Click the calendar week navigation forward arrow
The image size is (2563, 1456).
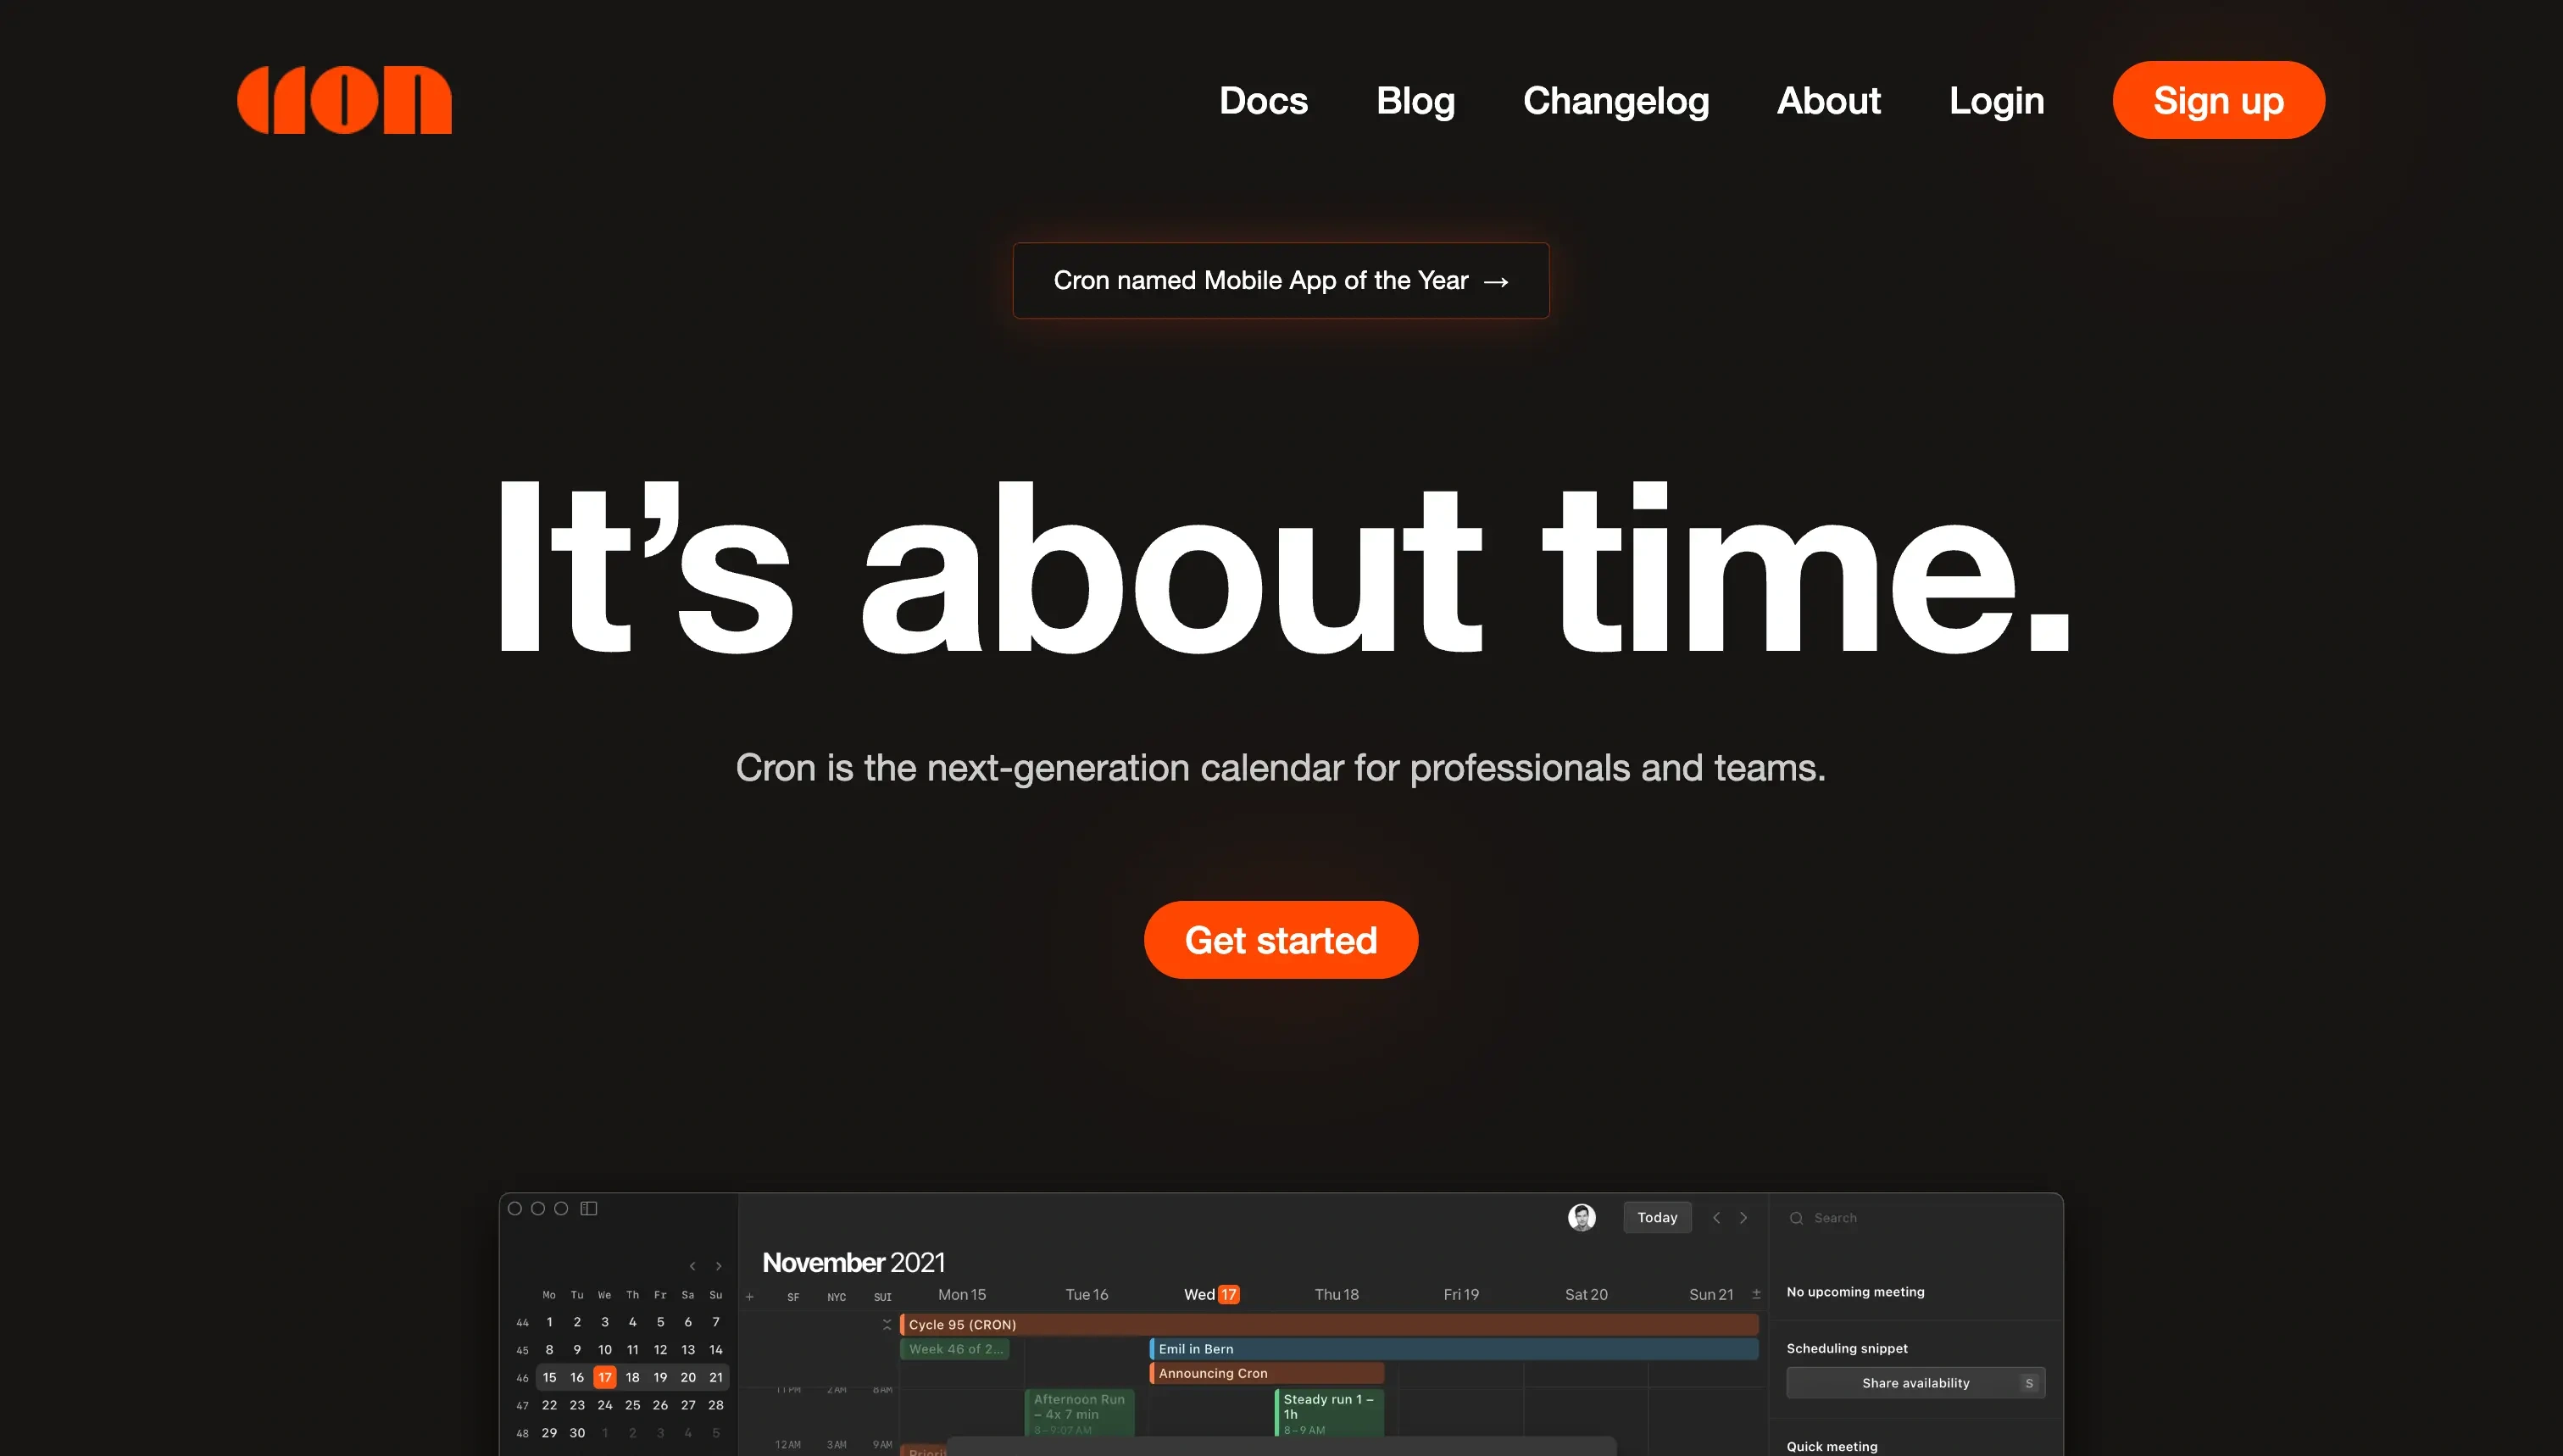tap(1744, 1216)
